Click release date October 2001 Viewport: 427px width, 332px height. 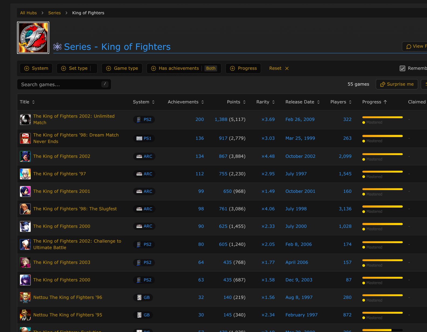point(300,191)
